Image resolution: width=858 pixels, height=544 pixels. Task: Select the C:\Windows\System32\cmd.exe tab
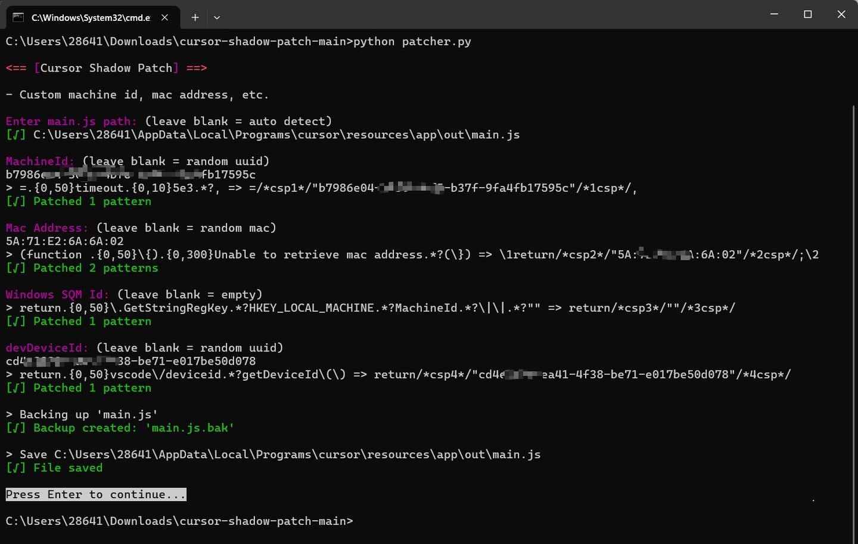click(x=91, y=17)
